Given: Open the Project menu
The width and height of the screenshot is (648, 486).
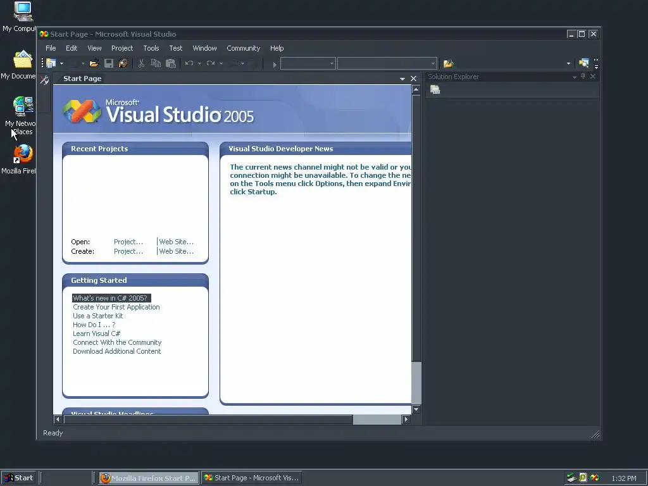Looking at the screenshot, I should [x=122, y=48].
